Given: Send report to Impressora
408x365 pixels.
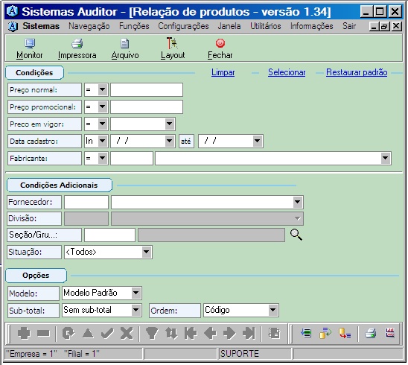Looking at the screenshot, I should [77, 43].
